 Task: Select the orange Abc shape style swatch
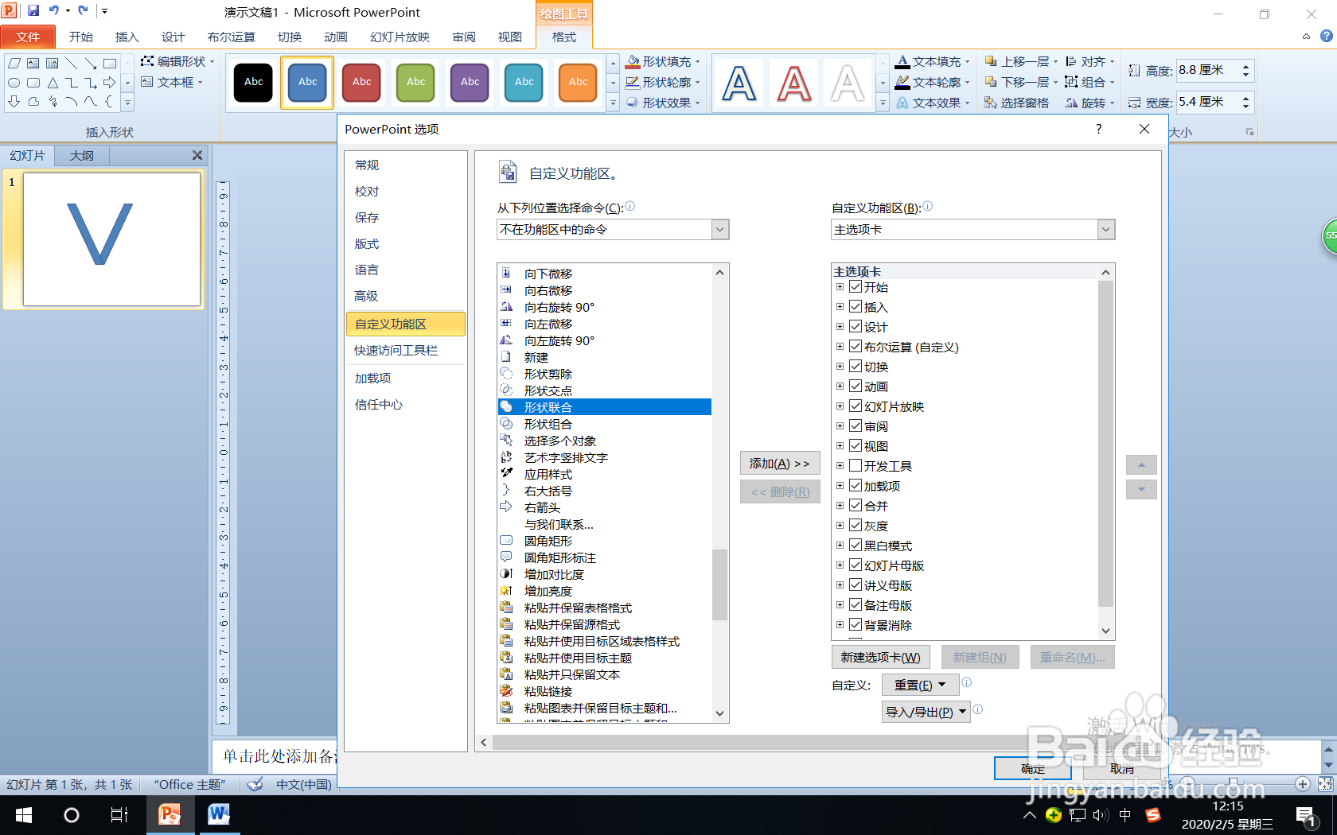pos(577,82)
